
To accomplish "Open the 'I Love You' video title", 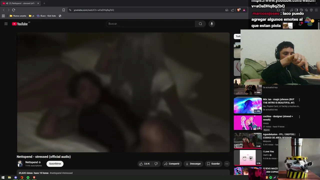I will coord(268,151).
